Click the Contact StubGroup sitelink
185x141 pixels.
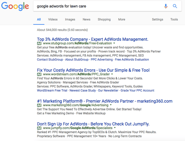pos(50,60)
